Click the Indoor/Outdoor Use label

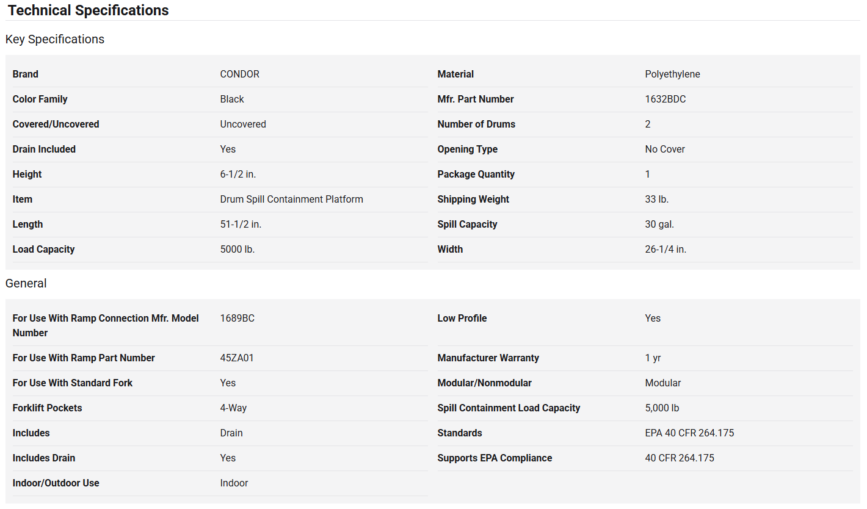coord(56,483)
